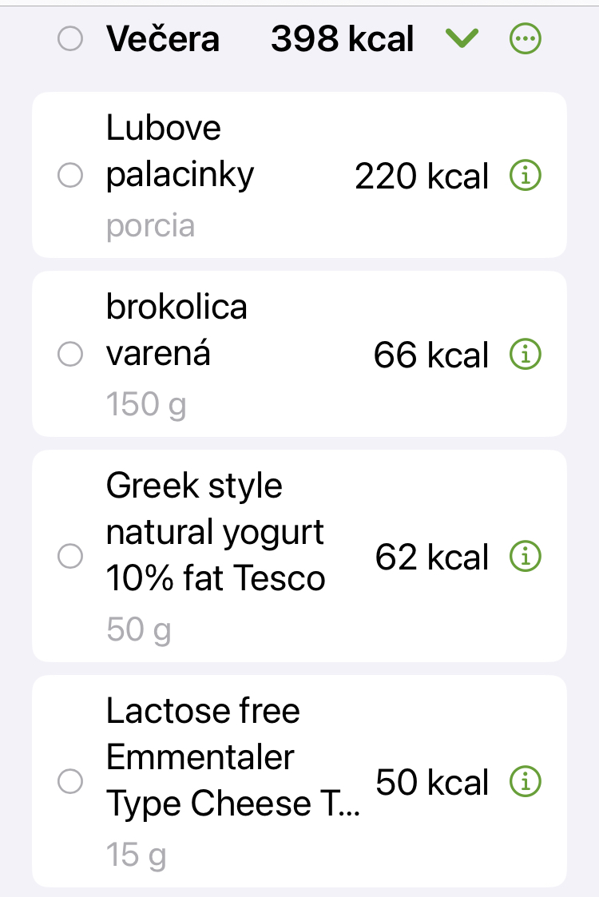This screenshot has height=897, width=599.
Task: Select the brokolica varená item circle
Action: [x=70, y=354]
